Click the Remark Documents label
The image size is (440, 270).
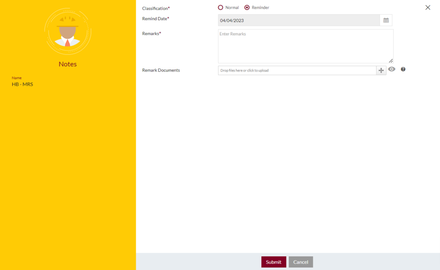tap(161, 70)
